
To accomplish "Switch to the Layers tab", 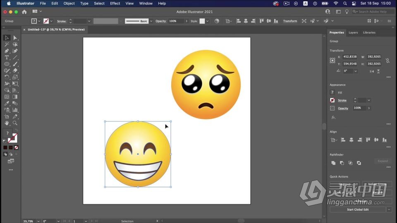I will [x=353, y=33].
